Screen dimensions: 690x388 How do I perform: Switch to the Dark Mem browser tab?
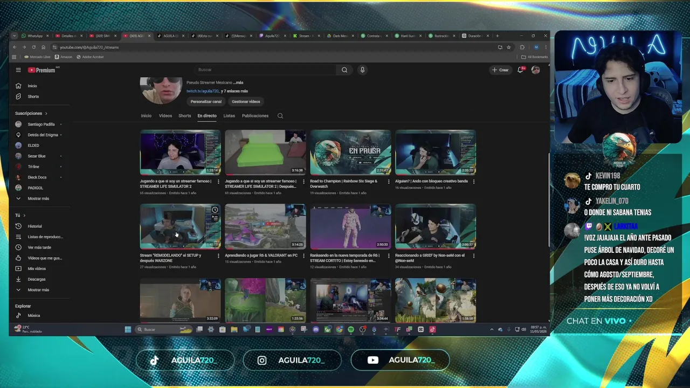[x=340, y=36]
